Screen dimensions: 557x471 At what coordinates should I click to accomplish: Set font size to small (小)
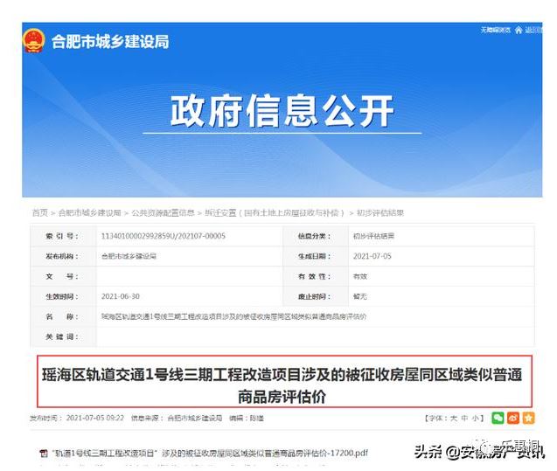(x=475, y=419)
